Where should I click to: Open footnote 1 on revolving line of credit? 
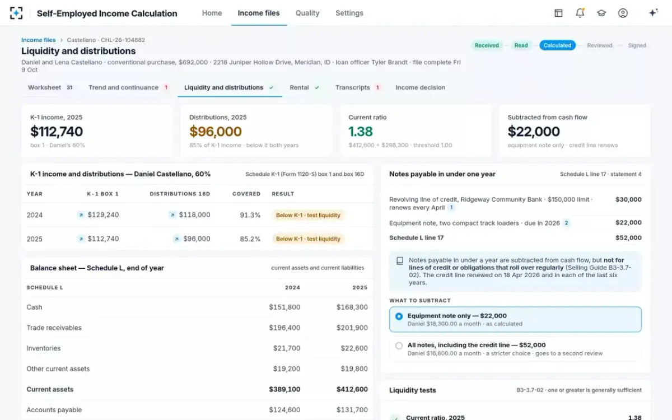pyautogui.click(x=451, y=208)
